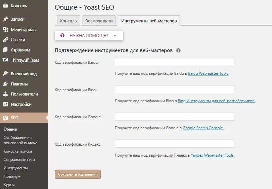272x189 pixels.
Task: Click the Сохранить изменения button
Action: (78, 174)
